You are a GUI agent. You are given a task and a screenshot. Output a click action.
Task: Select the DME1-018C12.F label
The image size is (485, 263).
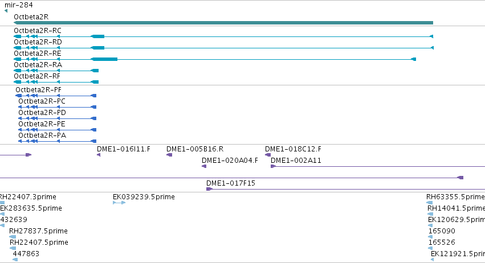[293, 149]
